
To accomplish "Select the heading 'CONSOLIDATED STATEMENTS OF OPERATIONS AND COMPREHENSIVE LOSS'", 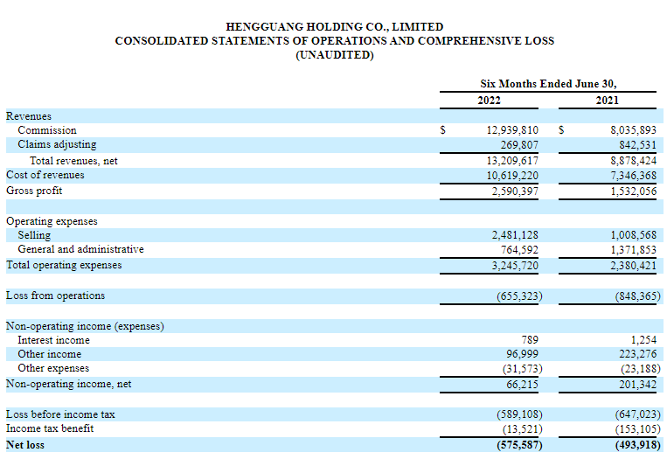I will pos(334,41).
